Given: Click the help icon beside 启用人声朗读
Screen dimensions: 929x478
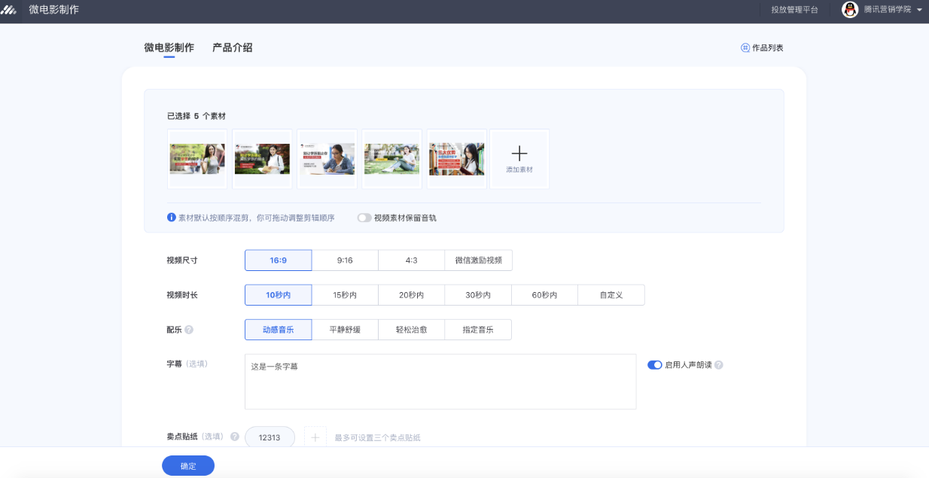Looking at the screenshot, I should (717, 364).
